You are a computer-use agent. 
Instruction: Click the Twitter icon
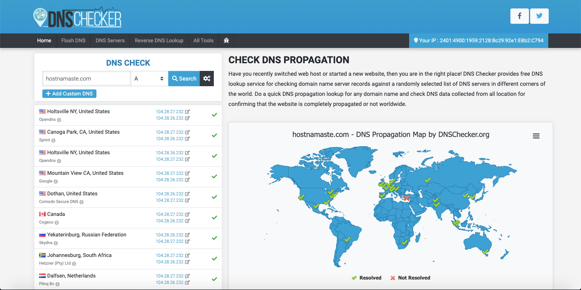point(539,16)
